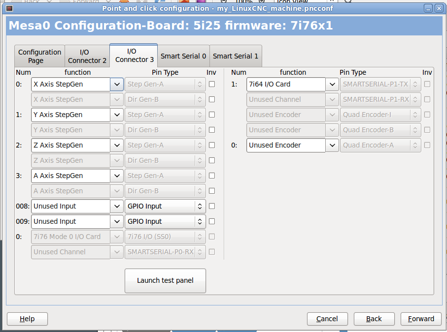Click the Unused Input field for 008
447x332 pixels.
(70, 206)
